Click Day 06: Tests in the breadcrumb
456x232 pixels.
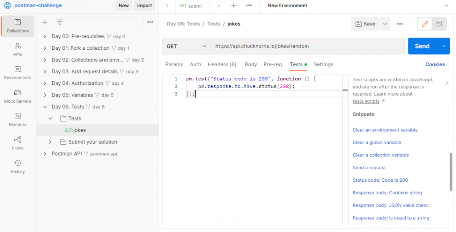[x=183, y=24]
